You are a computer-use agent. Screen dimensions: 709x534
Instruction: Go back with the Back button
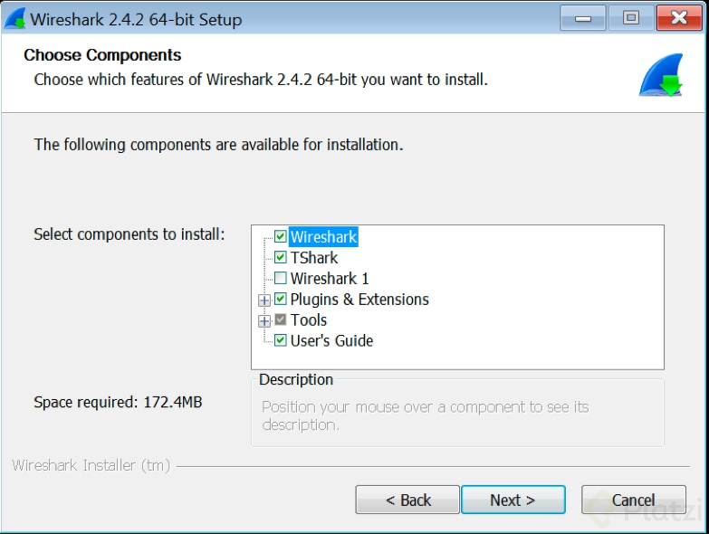pyautogui.click(x=408, y=501)
